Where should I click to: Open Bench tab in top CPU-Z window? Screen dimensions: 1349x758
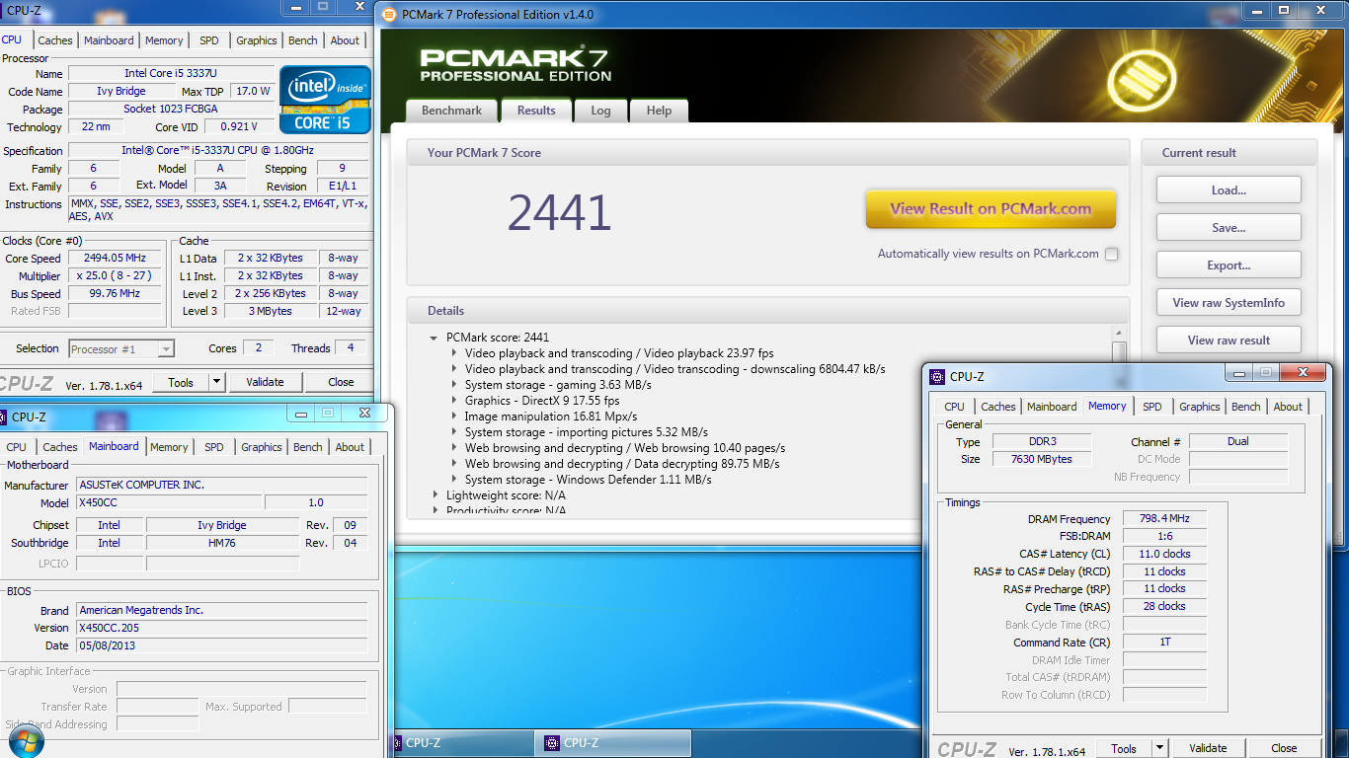coord(303,40)
